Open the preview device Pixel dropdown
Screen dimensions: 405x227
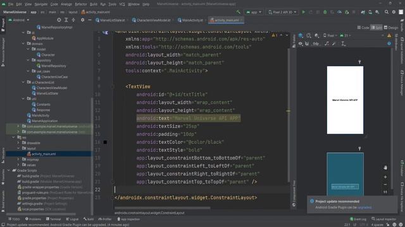(330, 35)
